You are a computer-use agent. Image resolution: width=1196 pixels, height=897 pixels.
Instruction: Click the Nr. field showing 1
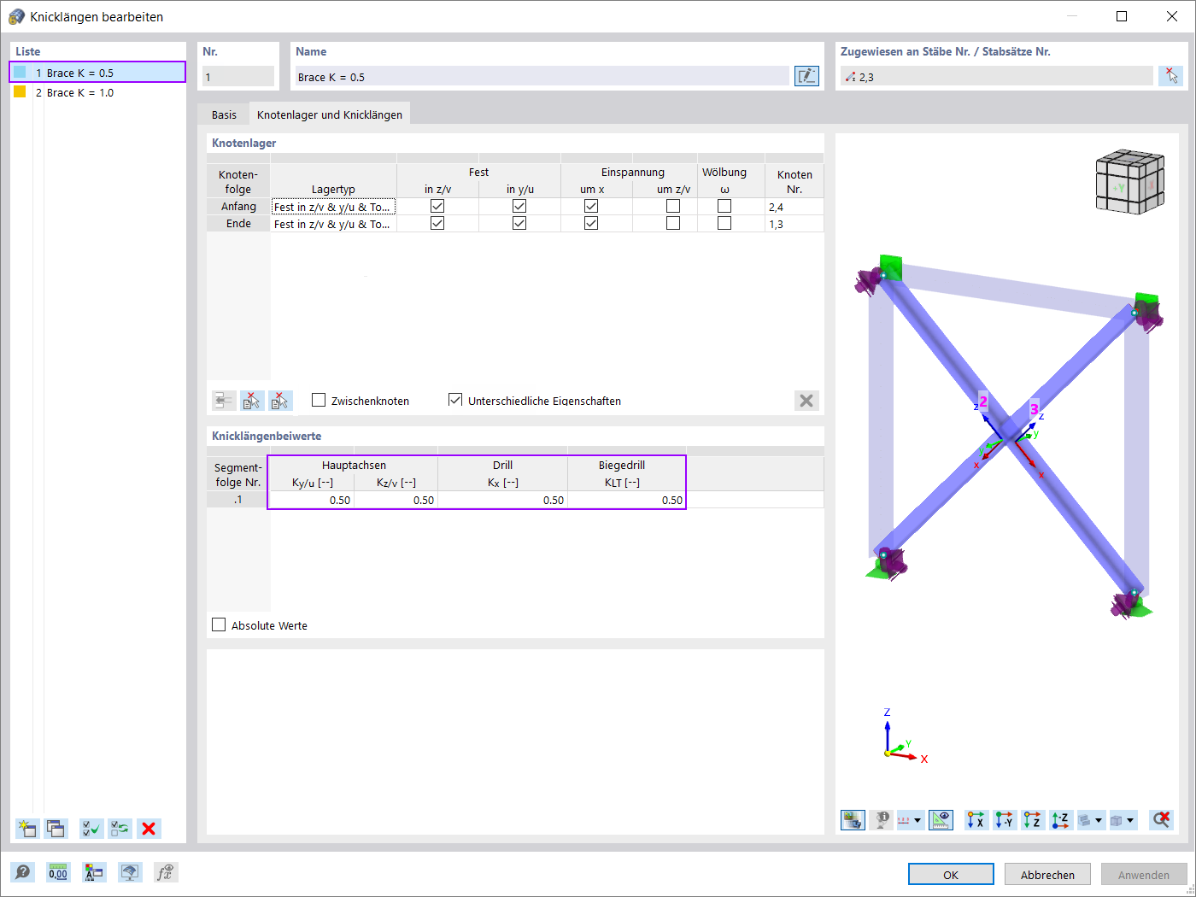coord(238,77)
